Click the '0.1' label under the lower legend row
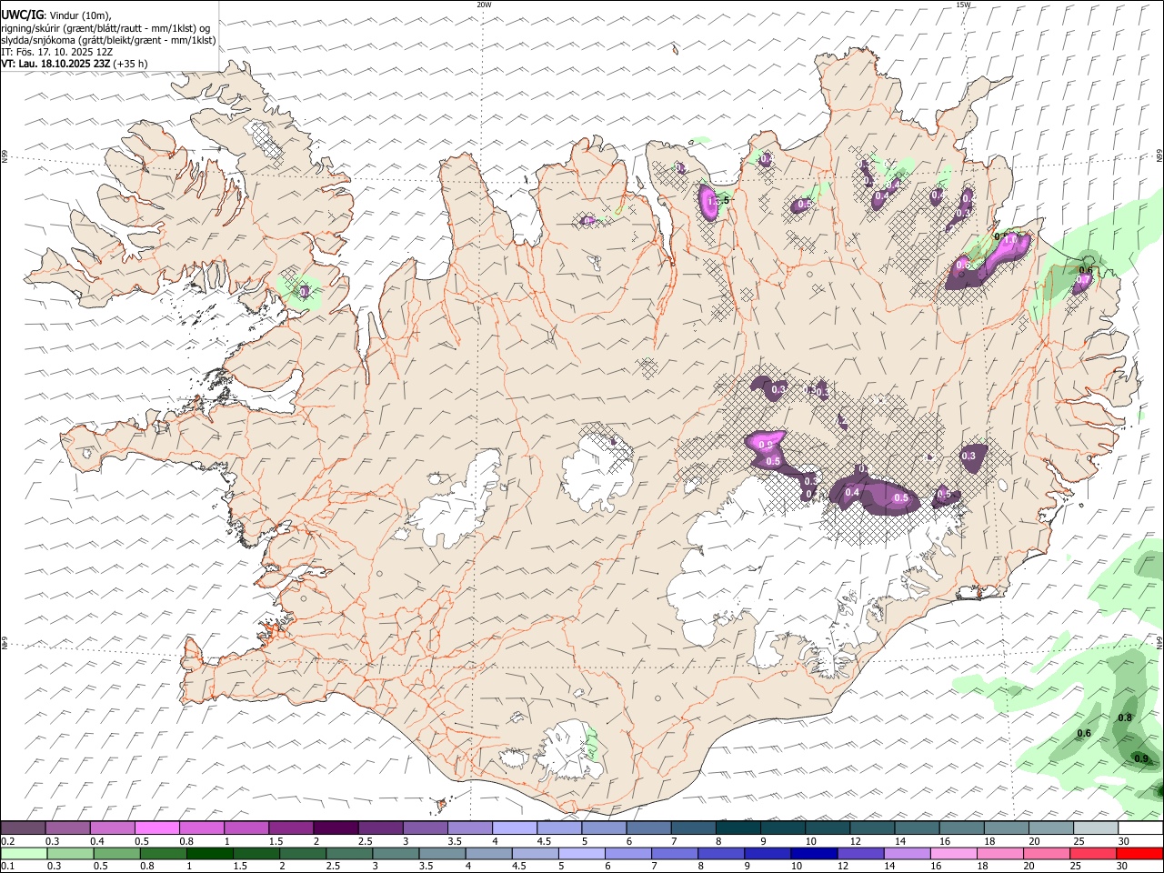The height and width of the screenshot is (873, 1164). [8, 867]
